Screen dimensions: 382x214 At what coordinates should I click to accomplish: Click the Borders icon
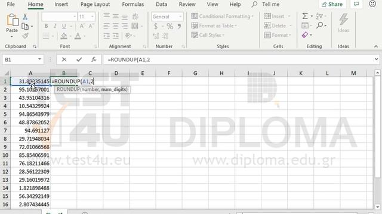click(x=46, y=36)
